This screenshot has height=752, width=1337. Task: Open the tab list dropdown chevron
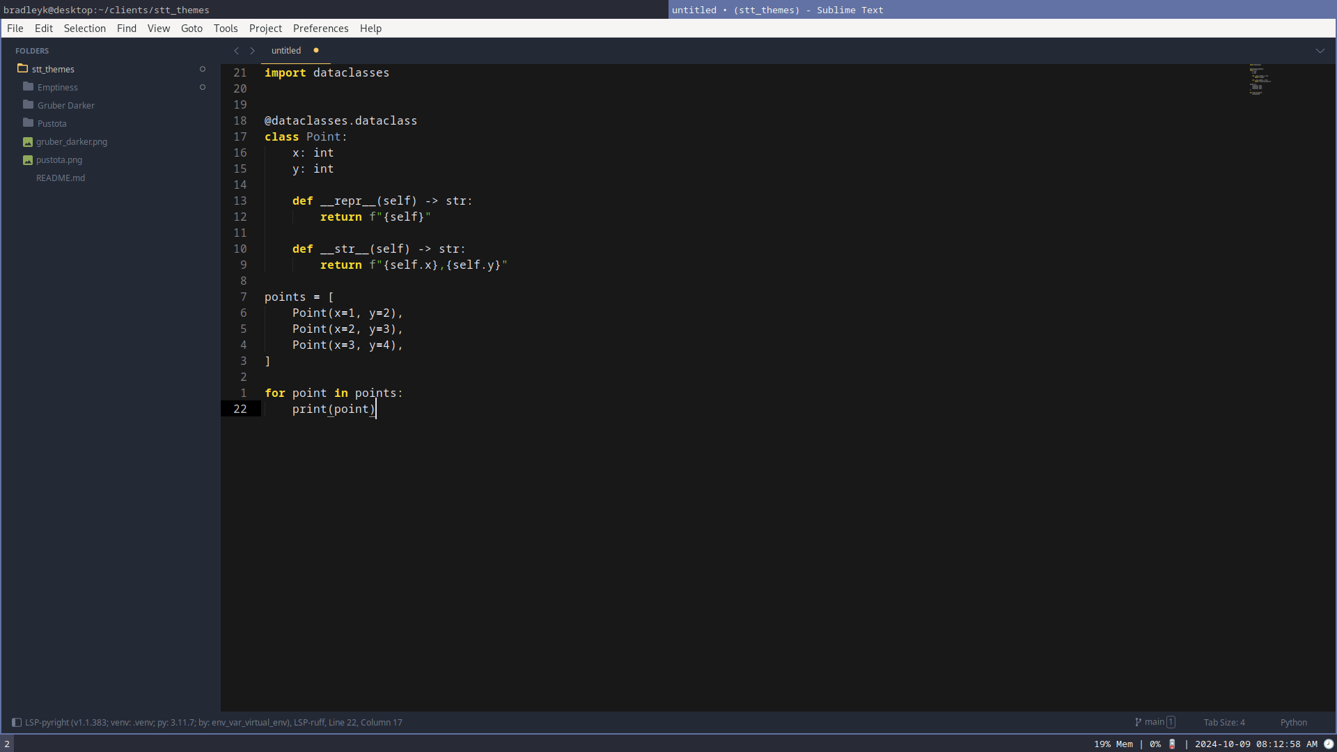coord(1320,51)
